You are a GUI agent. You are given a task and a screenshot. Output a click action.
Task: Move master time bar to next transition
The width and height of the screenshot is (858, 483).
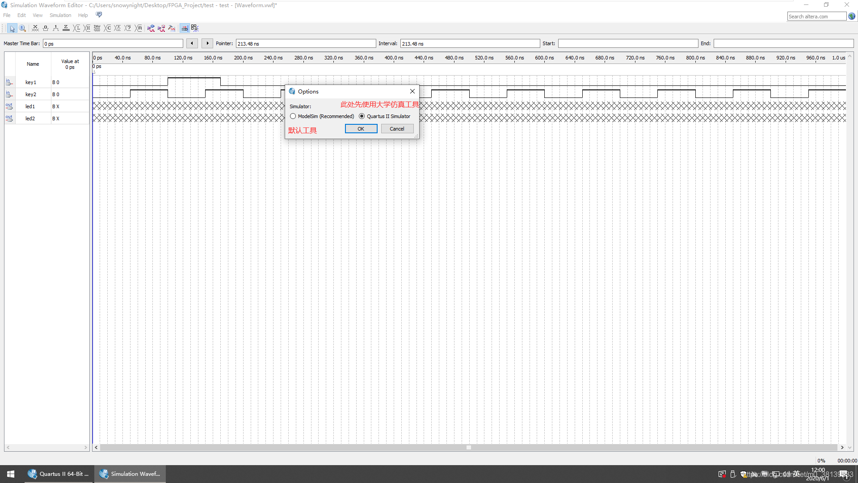click(207, 43)
